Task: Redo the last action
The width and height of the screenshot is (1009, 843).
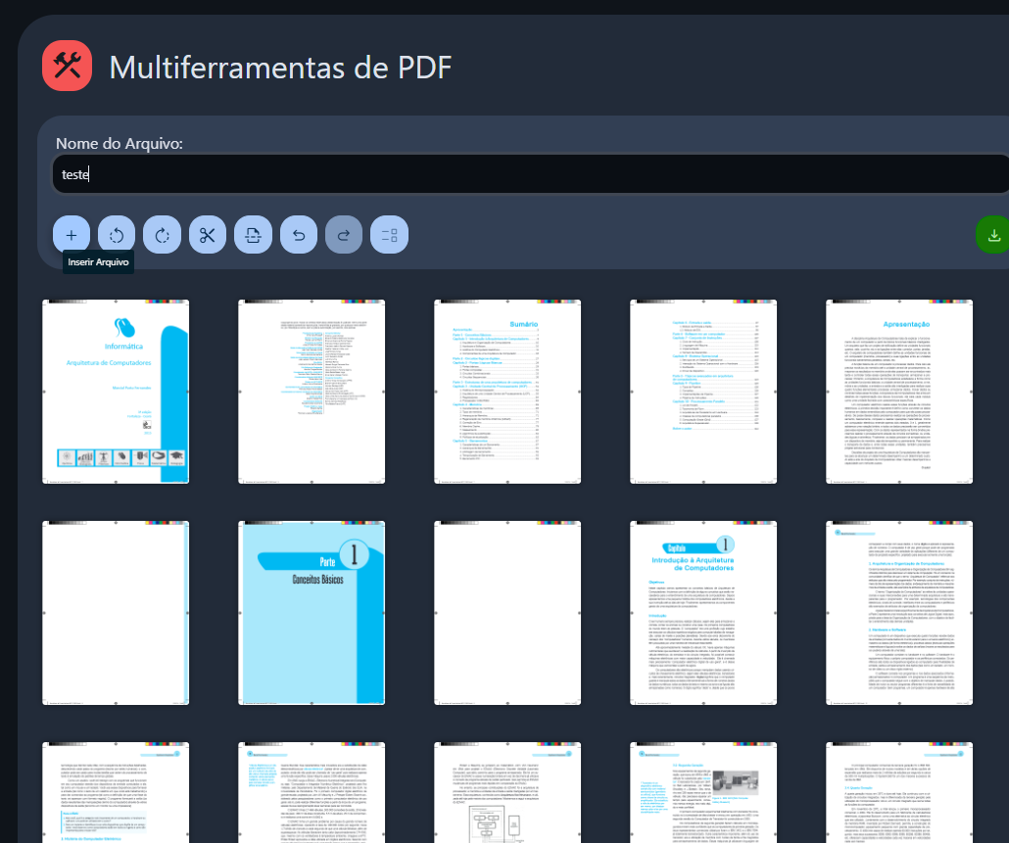Action: pos(344,235)
